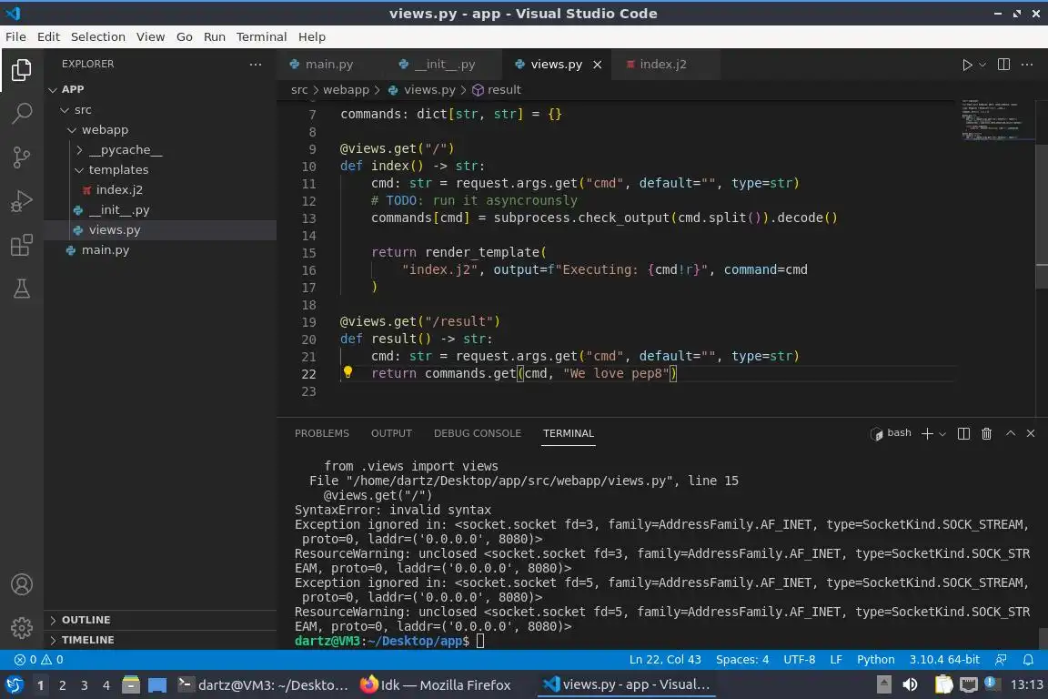Show code actions lightbulb on line 22
The width and height of the screenshot is (1048, 699).
pyautogui.click(x=348, y=372)
